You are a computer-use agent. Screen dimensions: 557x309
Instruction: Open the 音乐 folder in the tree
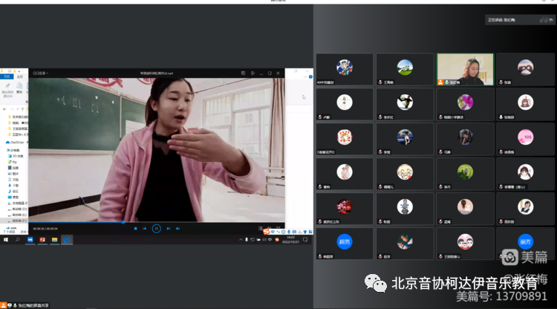13,192
